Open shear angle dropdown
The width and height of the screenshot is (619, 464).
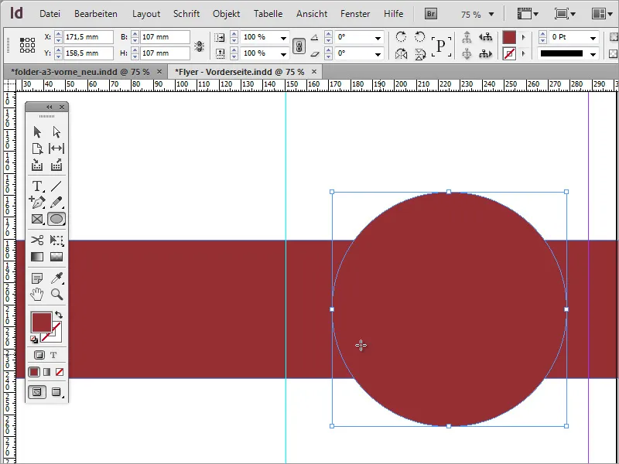tap(378, 54)
